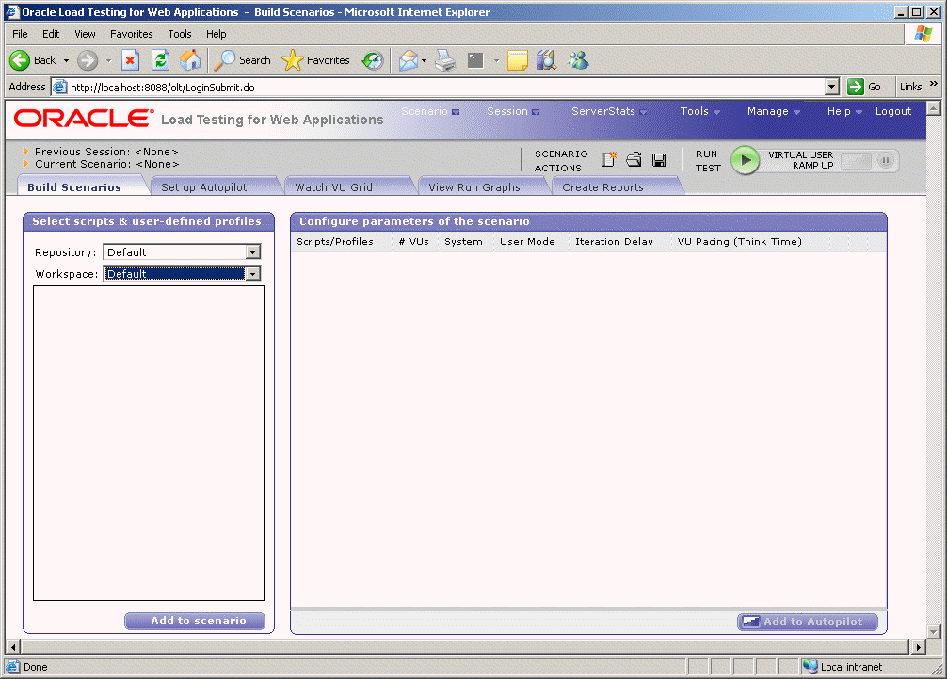Click the Virtual User Ramp Up slider control

(x=855, y=160)
